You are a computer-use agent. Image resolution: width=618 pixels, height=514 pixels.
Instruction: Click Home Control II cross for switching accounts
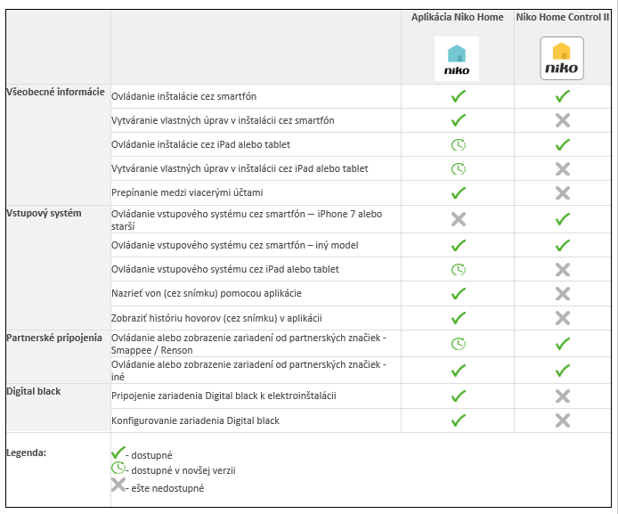click(562, 192)
